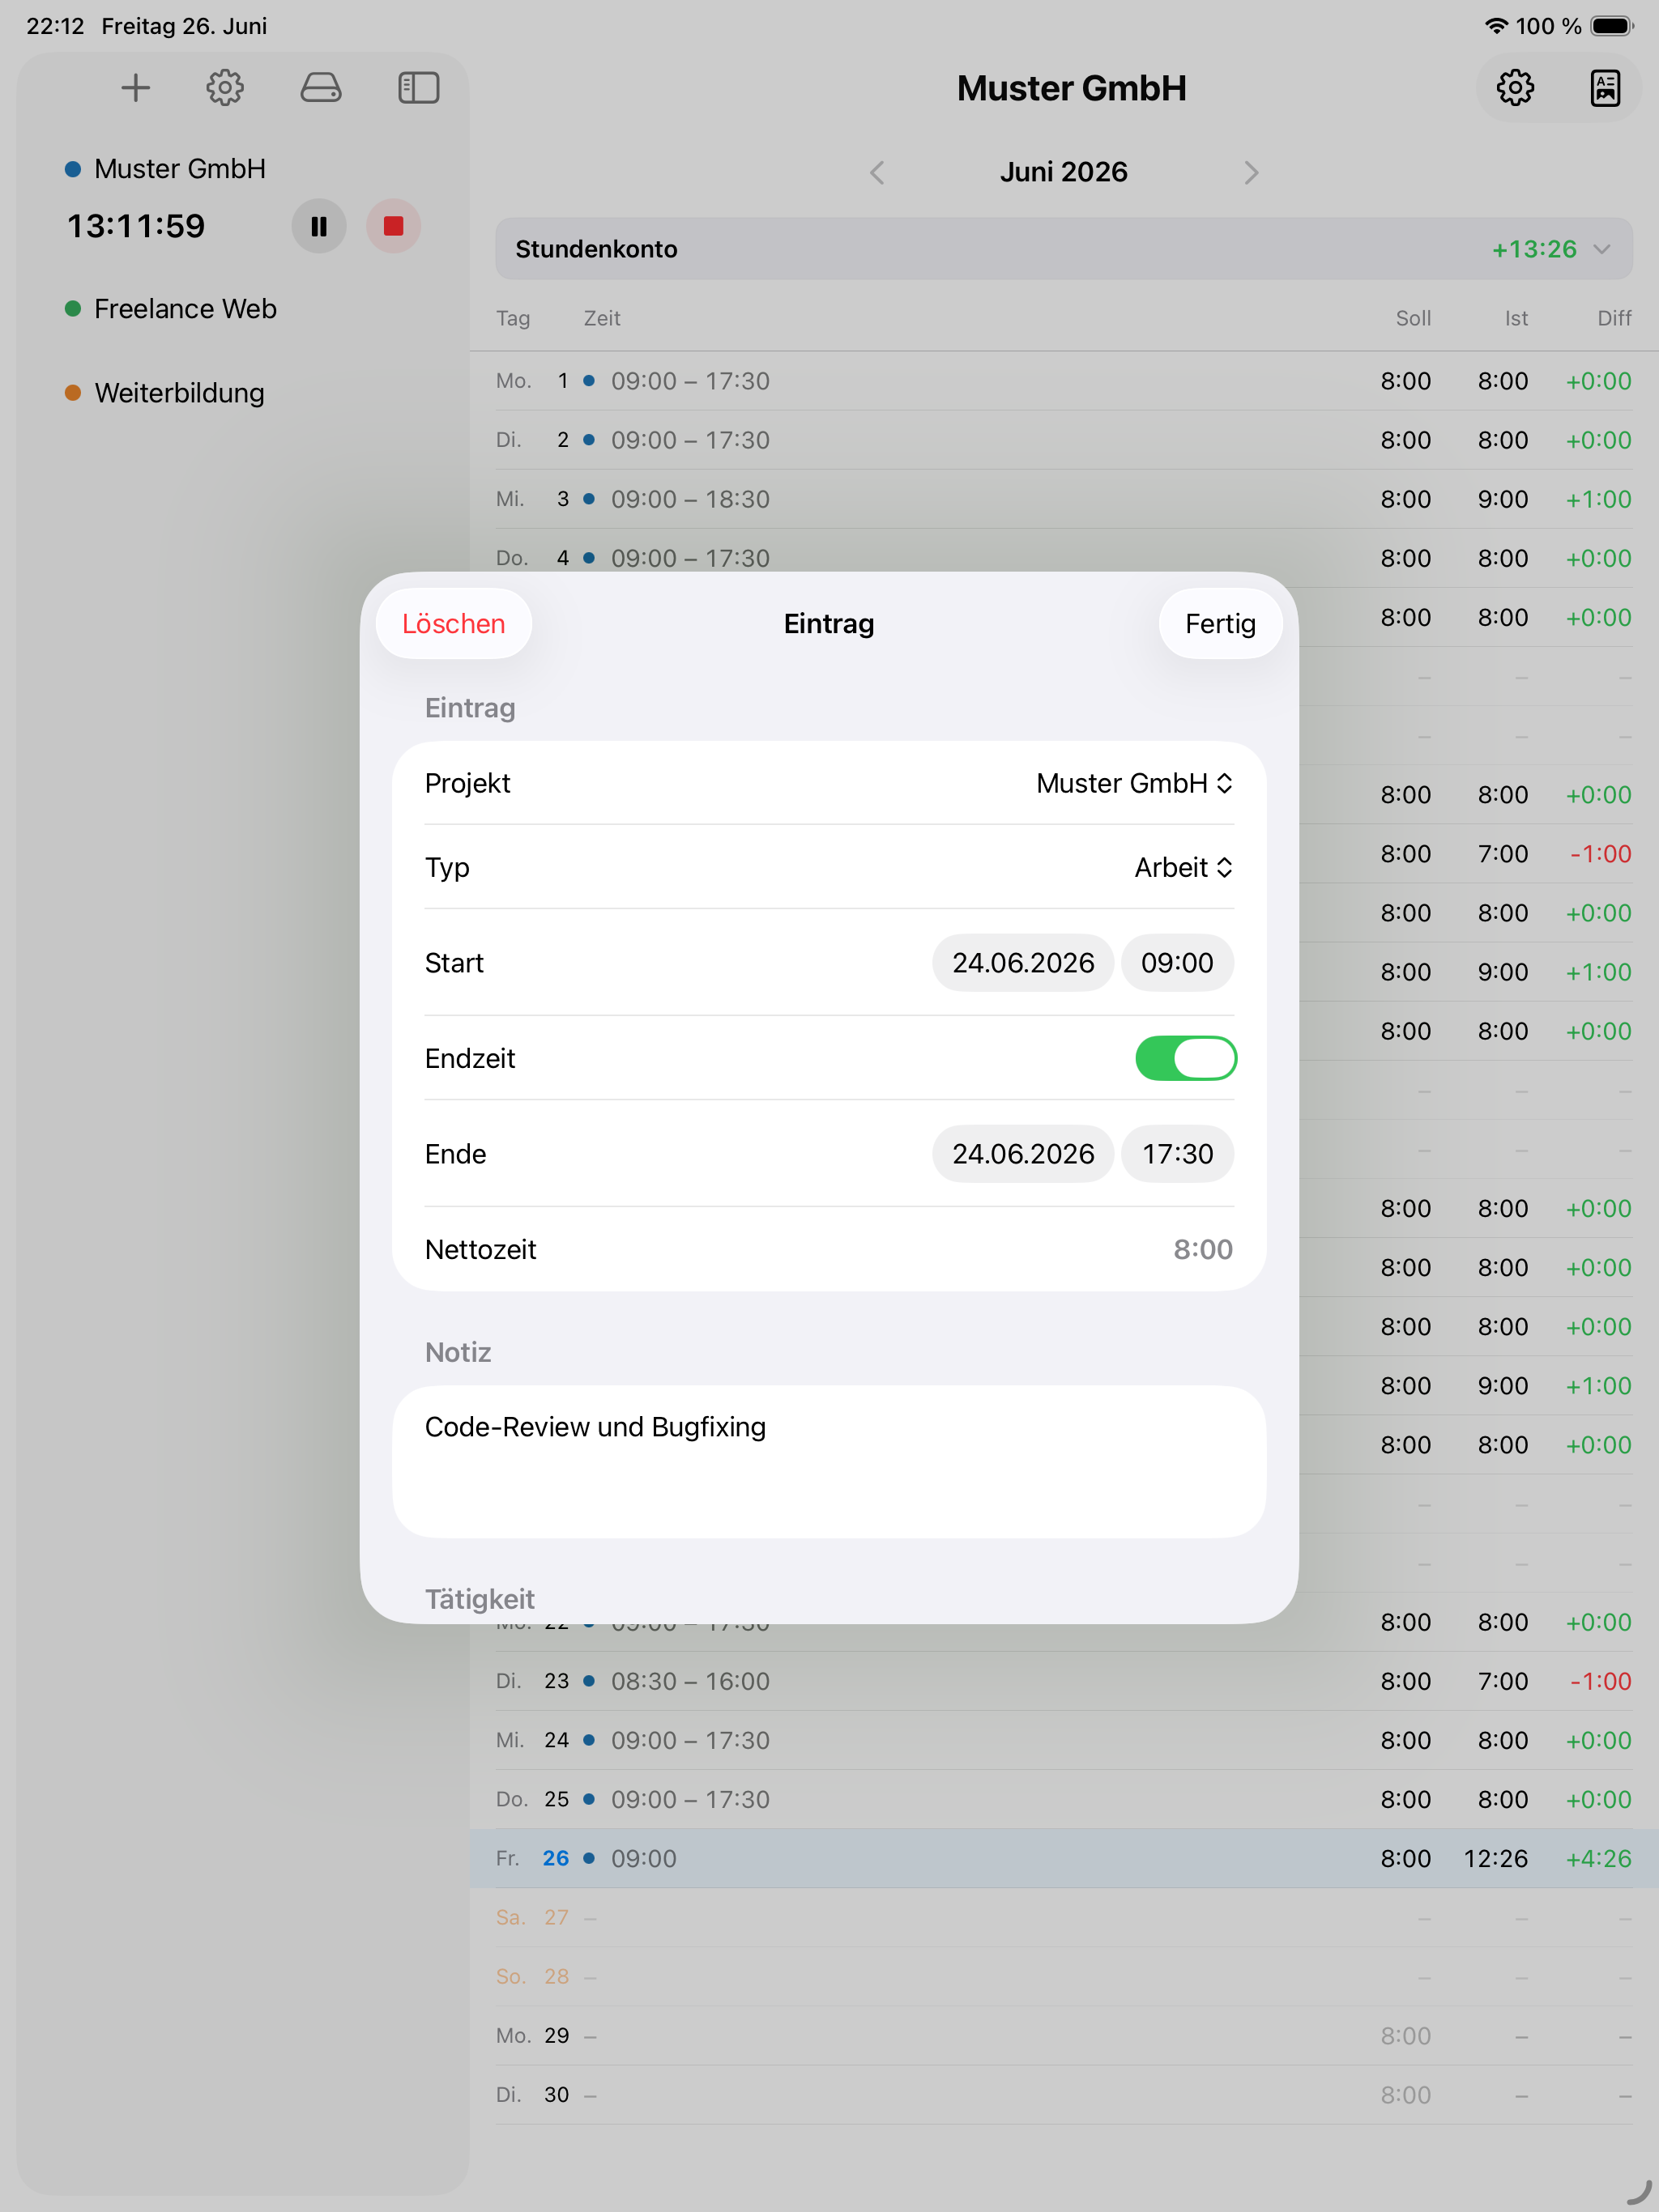
Task: Select the Sa. 27 row
Action: point(1064,1917)
